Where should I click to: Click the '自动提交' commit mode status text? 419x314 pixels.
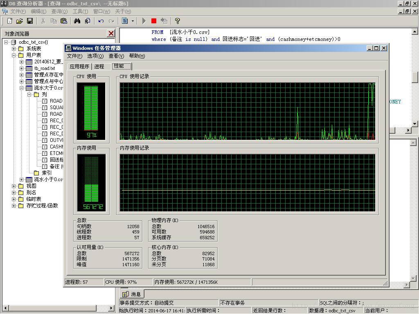pyautogui.click(x=164, y=303)
